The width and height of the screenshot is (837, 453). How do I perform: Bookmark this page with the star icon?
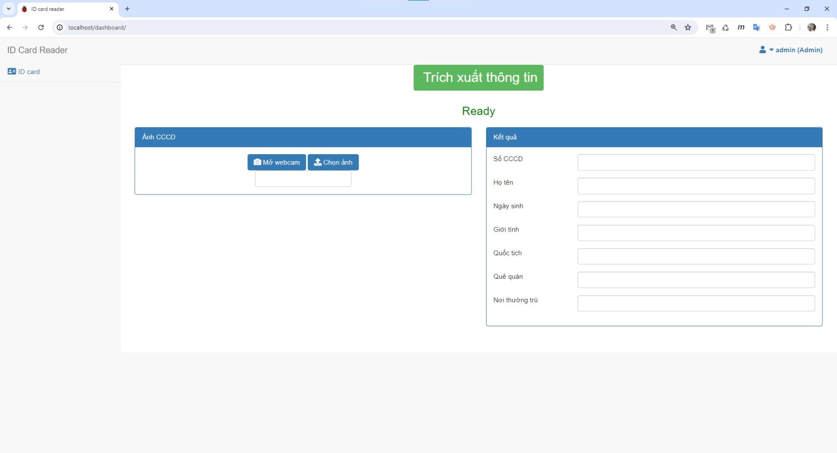688,27
